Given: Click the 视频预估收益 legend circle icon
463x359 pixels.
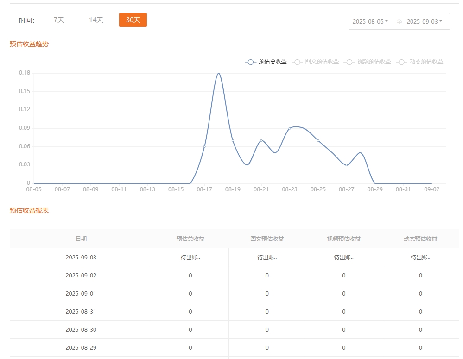Looking at the screenshot, I should point(349,62).
